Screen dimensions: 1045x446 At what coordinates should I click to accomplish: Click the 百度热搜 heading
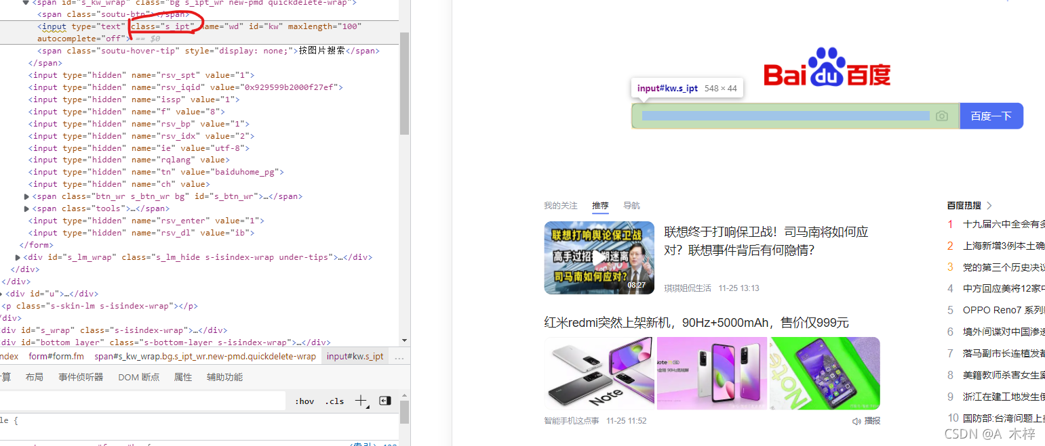click(x=964, y=205)
